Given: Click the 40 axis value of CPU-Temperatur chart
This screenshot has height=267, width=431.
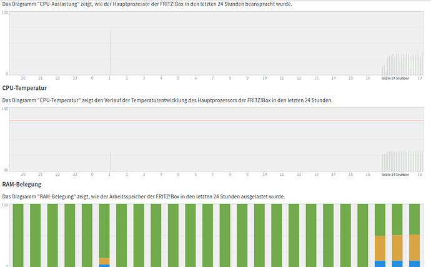Looking at the screenshot, I should [6, 170].
